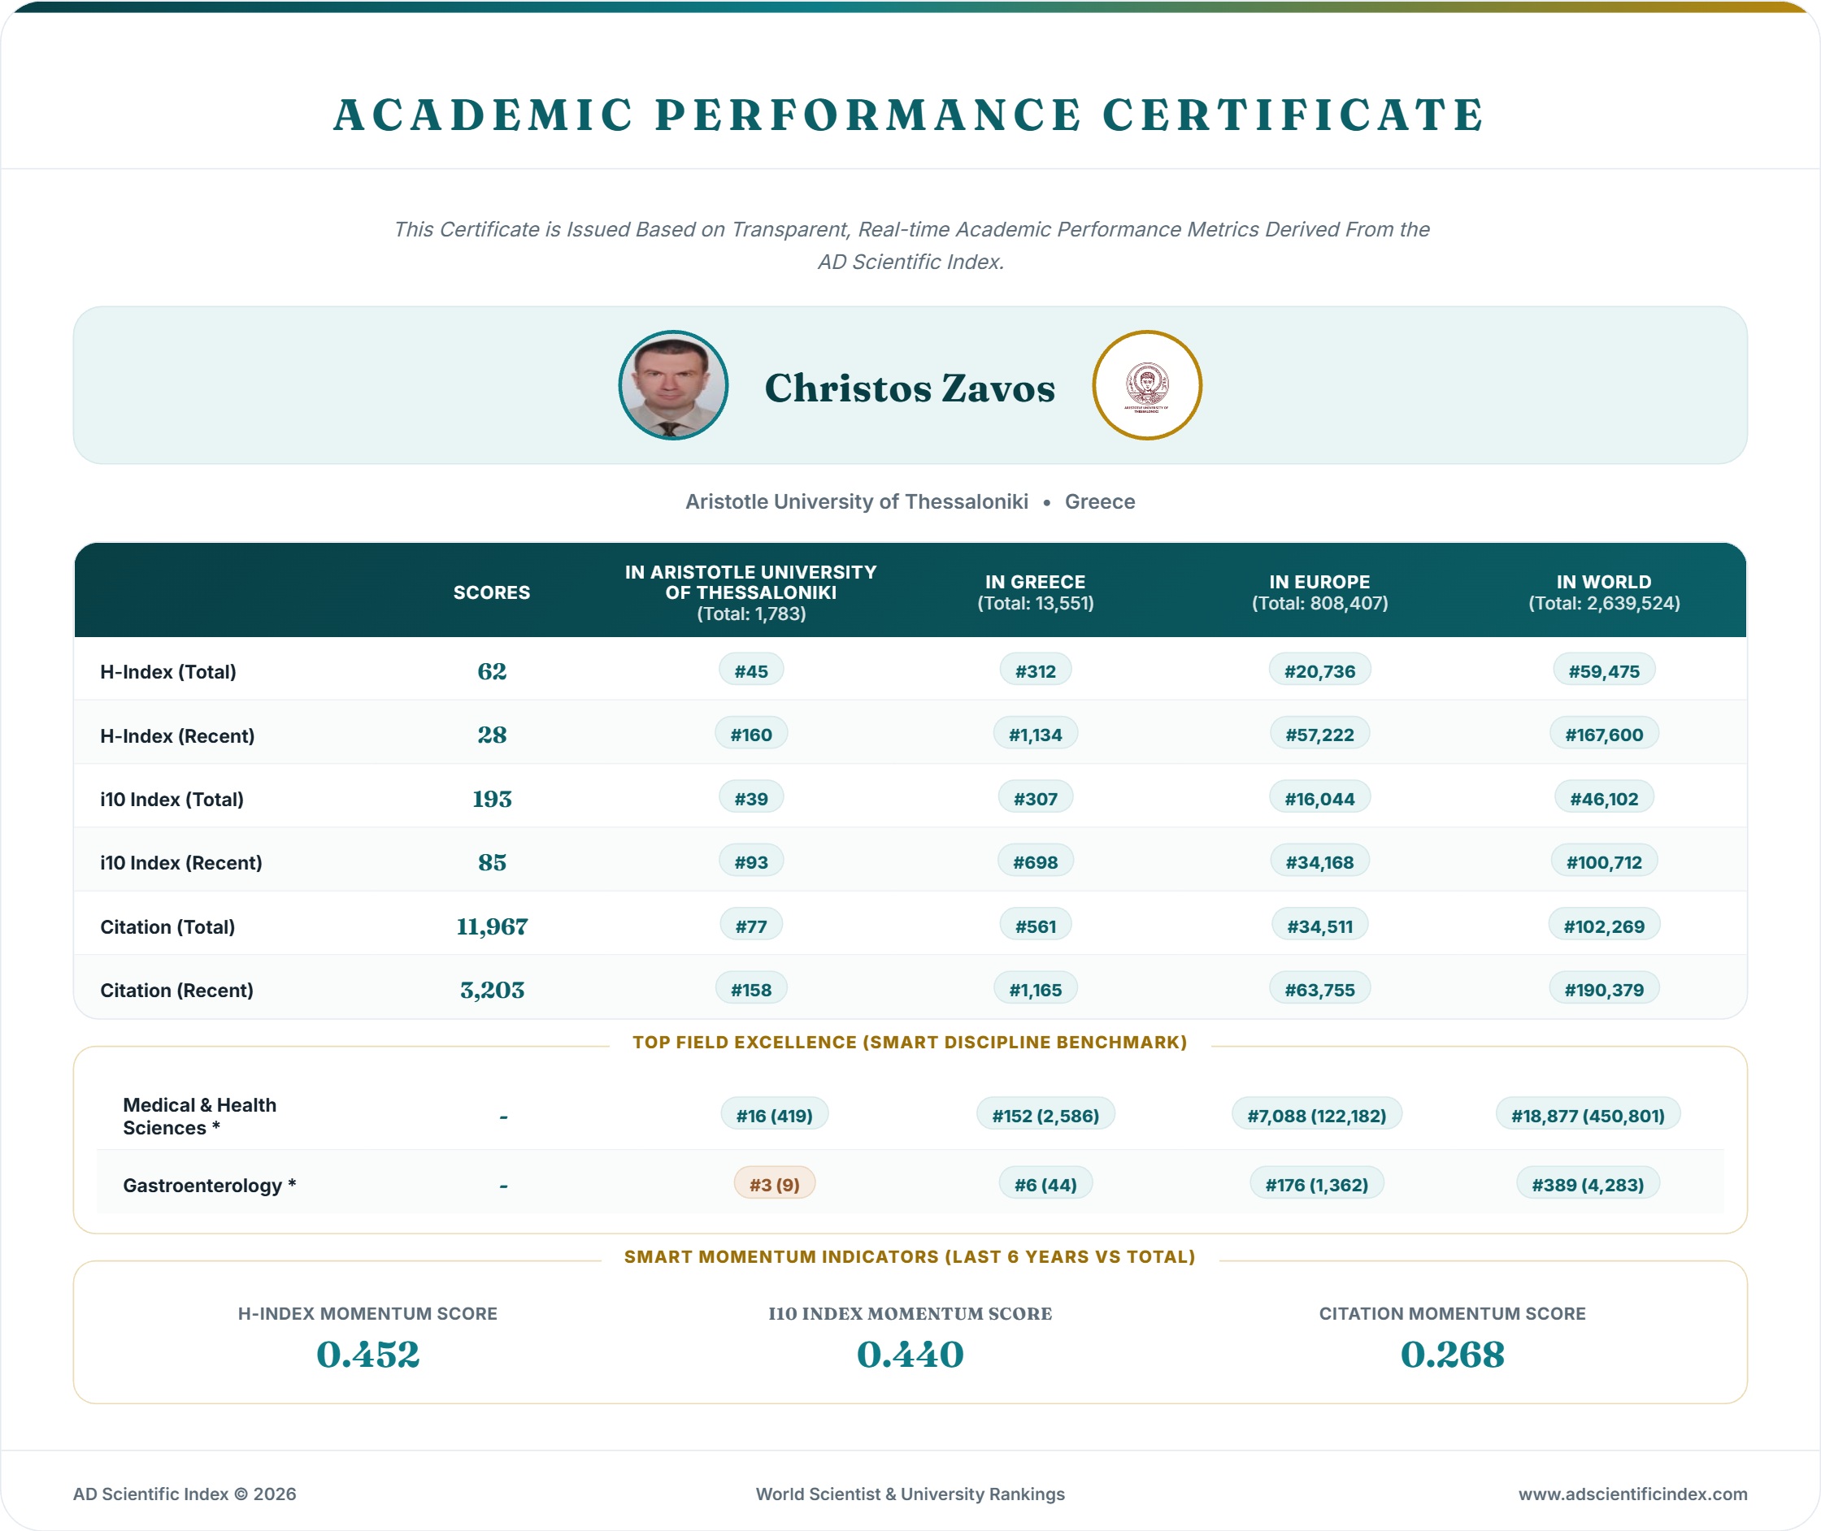Image resolution: width=1821 pixels, height=1531 pixels.
Task: Click the Aristotle University logo emblem
Action: click(1146, 385)
